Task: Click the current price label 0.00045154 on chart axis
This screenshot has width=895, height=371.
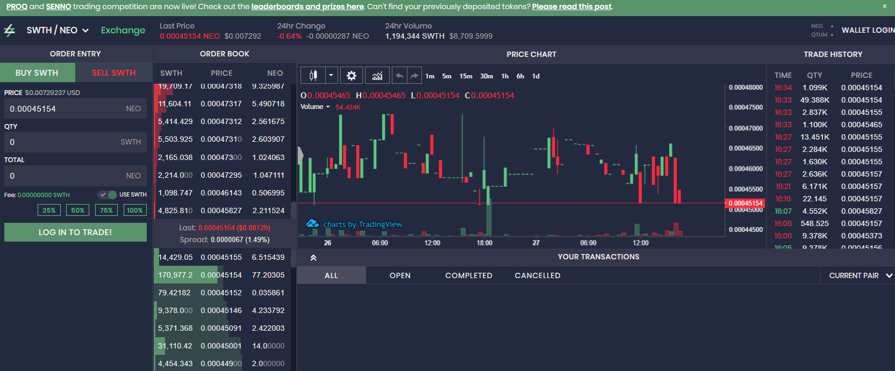Action: click(x=744, y=203)
